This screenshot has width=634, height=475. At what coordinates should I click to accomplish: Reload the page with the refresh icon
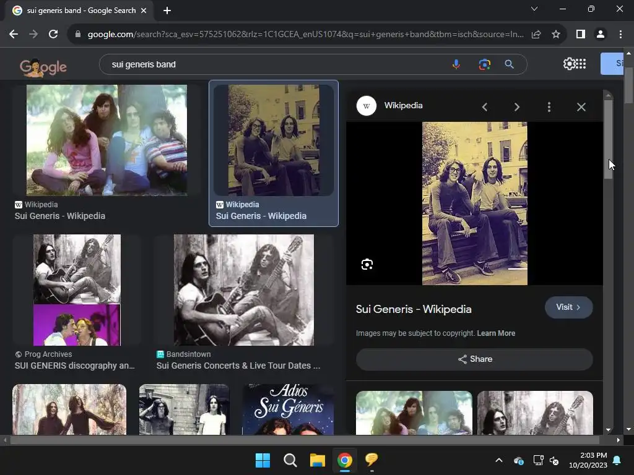click(53, 35)
